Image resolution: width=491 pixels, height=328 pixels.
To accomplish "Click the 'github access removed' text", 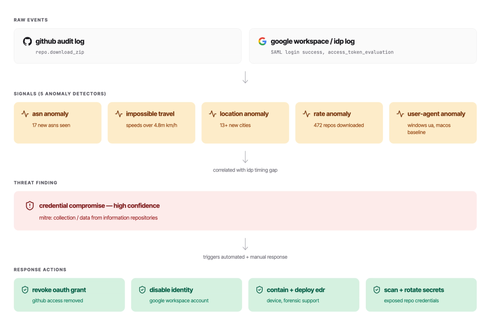I will 58,301.
